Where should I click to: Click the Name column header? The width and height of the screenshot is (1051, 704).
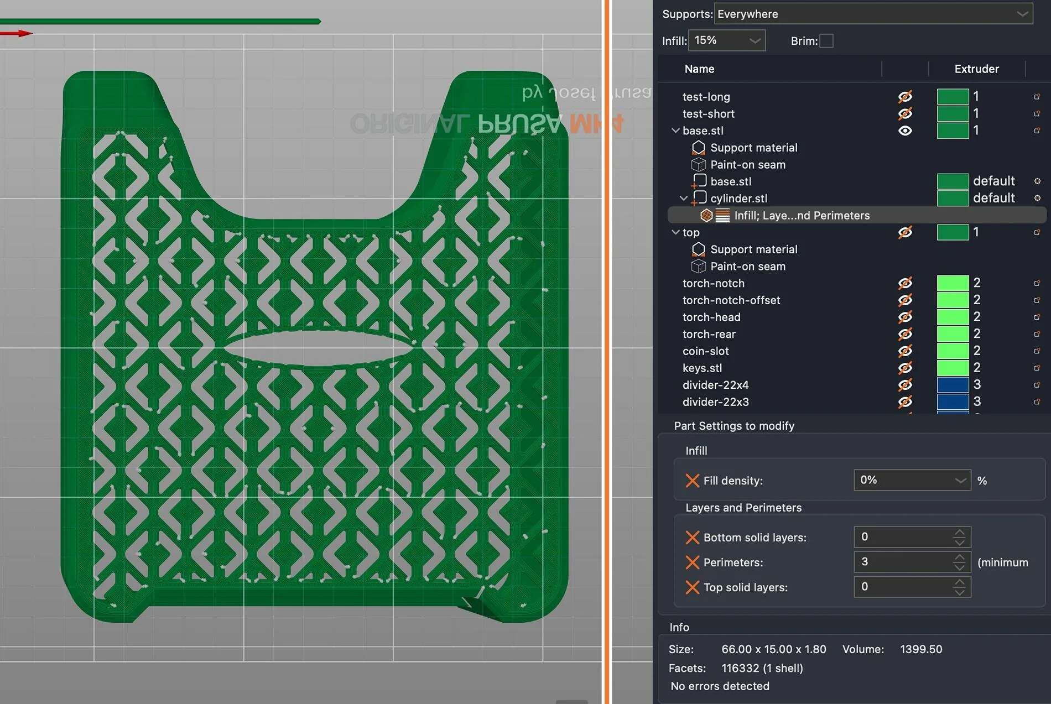pyautogui.click(x=700, y=69)
